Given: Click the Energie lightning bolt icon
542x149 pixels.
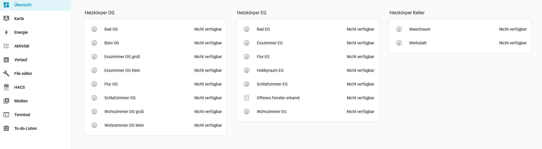Looking at the screenshot, I should (x=6, y=32).
